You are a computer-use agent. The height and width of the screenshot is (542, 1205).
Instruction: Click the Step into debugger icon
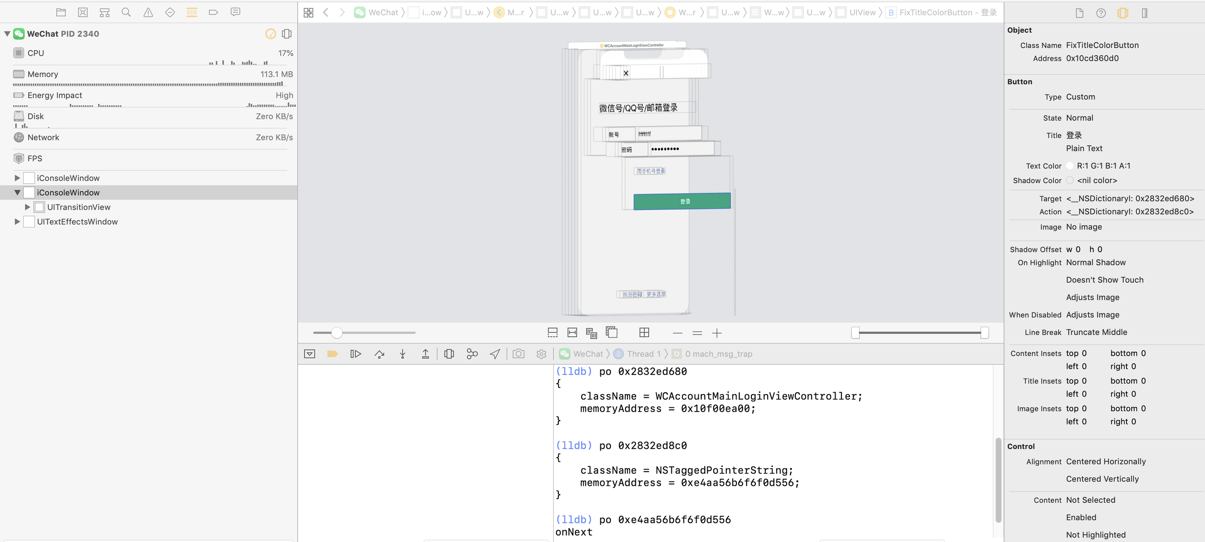click(402, 354)
